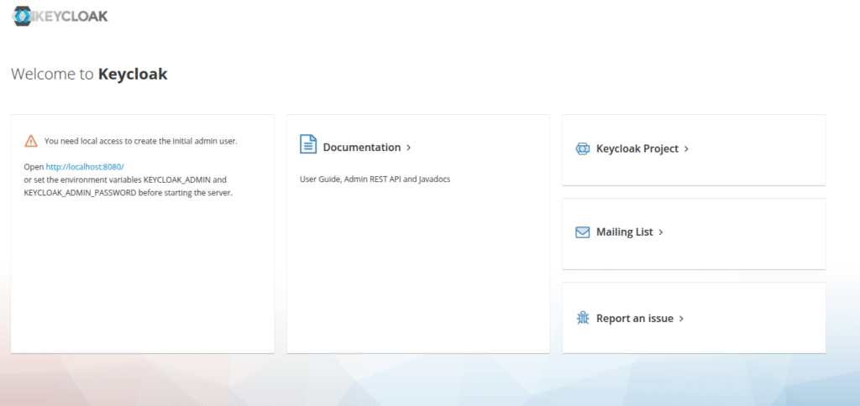Open the Mailing List link
This screenshot has width=860, height=406.
point(625,232)
